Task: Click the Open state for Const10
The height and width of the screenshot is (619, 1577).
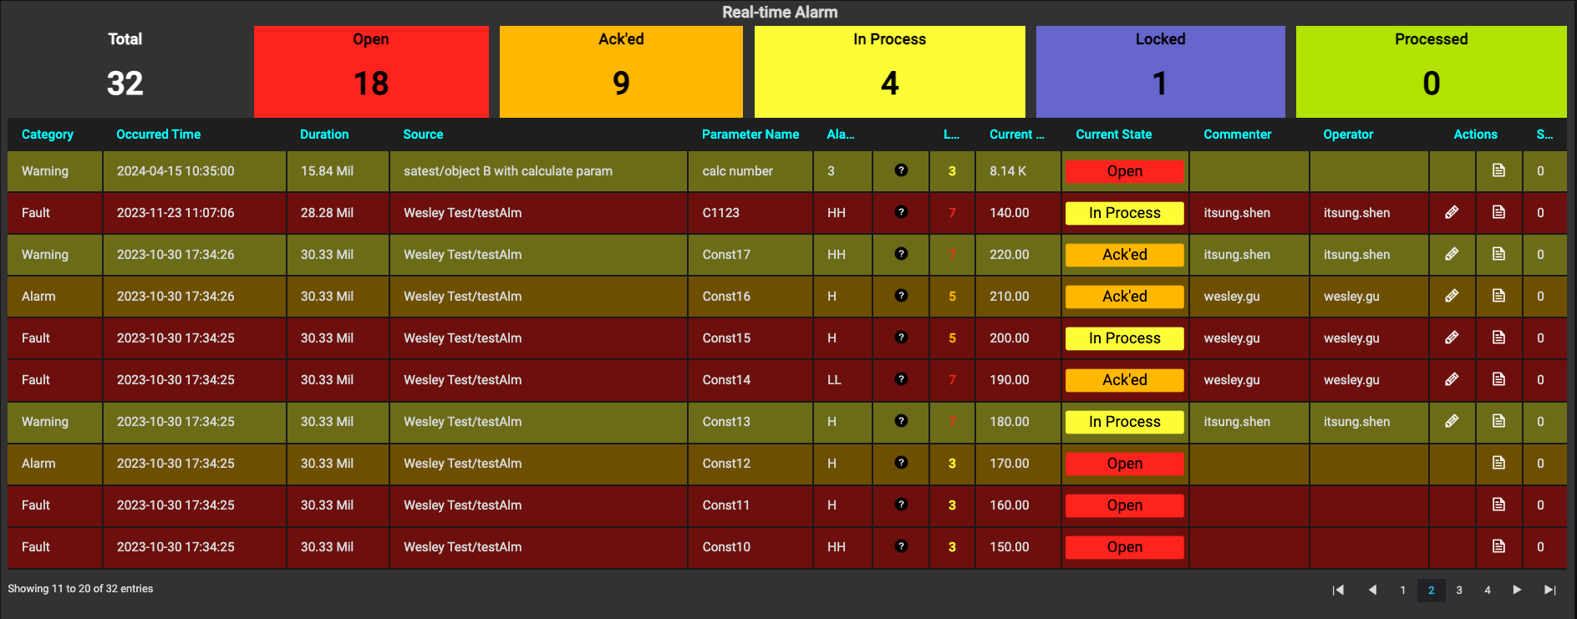Action: tap(1125, 547)
